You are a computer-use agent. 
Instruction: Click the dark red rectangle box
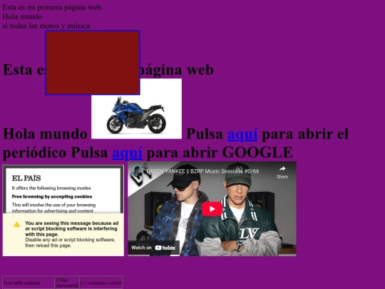93,62
